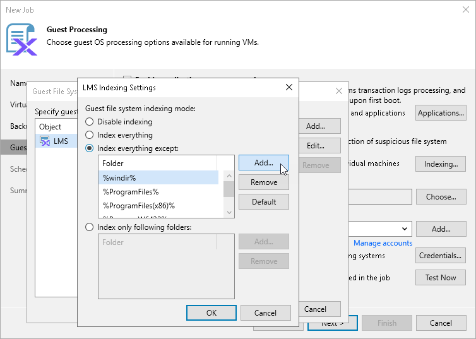Close the LMS Indexing Settings dialog
The image size is (476, 339).
pos(289,87)
